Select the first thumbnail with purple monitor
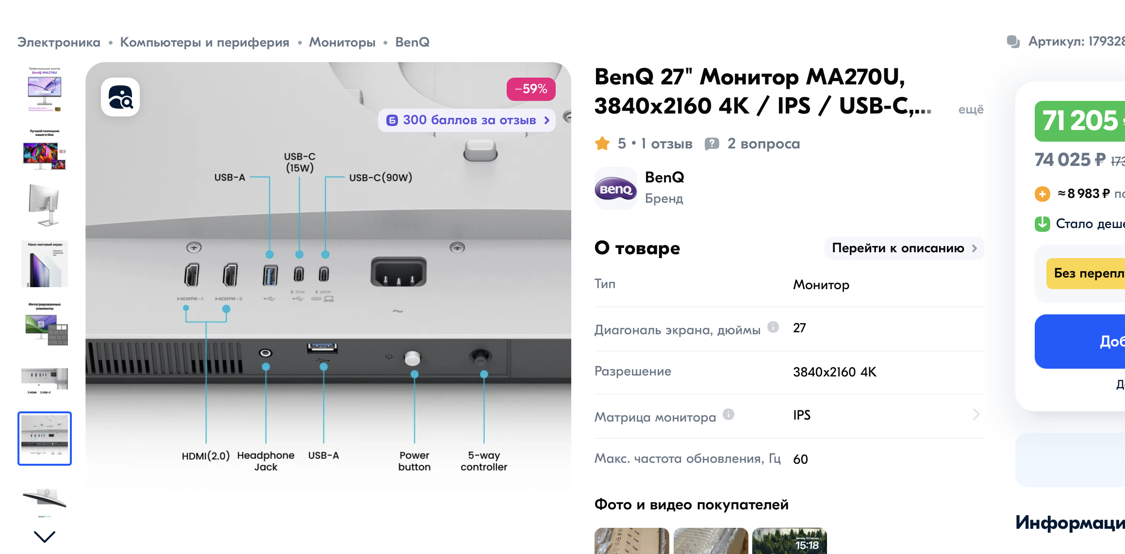 tap(45, 89)
